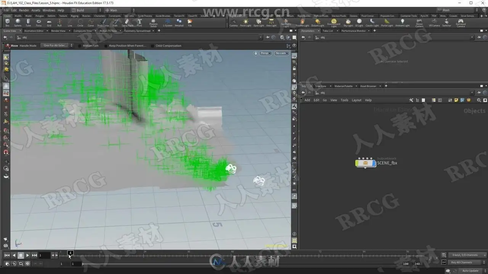
Task: Add Font geometry from shelf
Action: [140, 23]
